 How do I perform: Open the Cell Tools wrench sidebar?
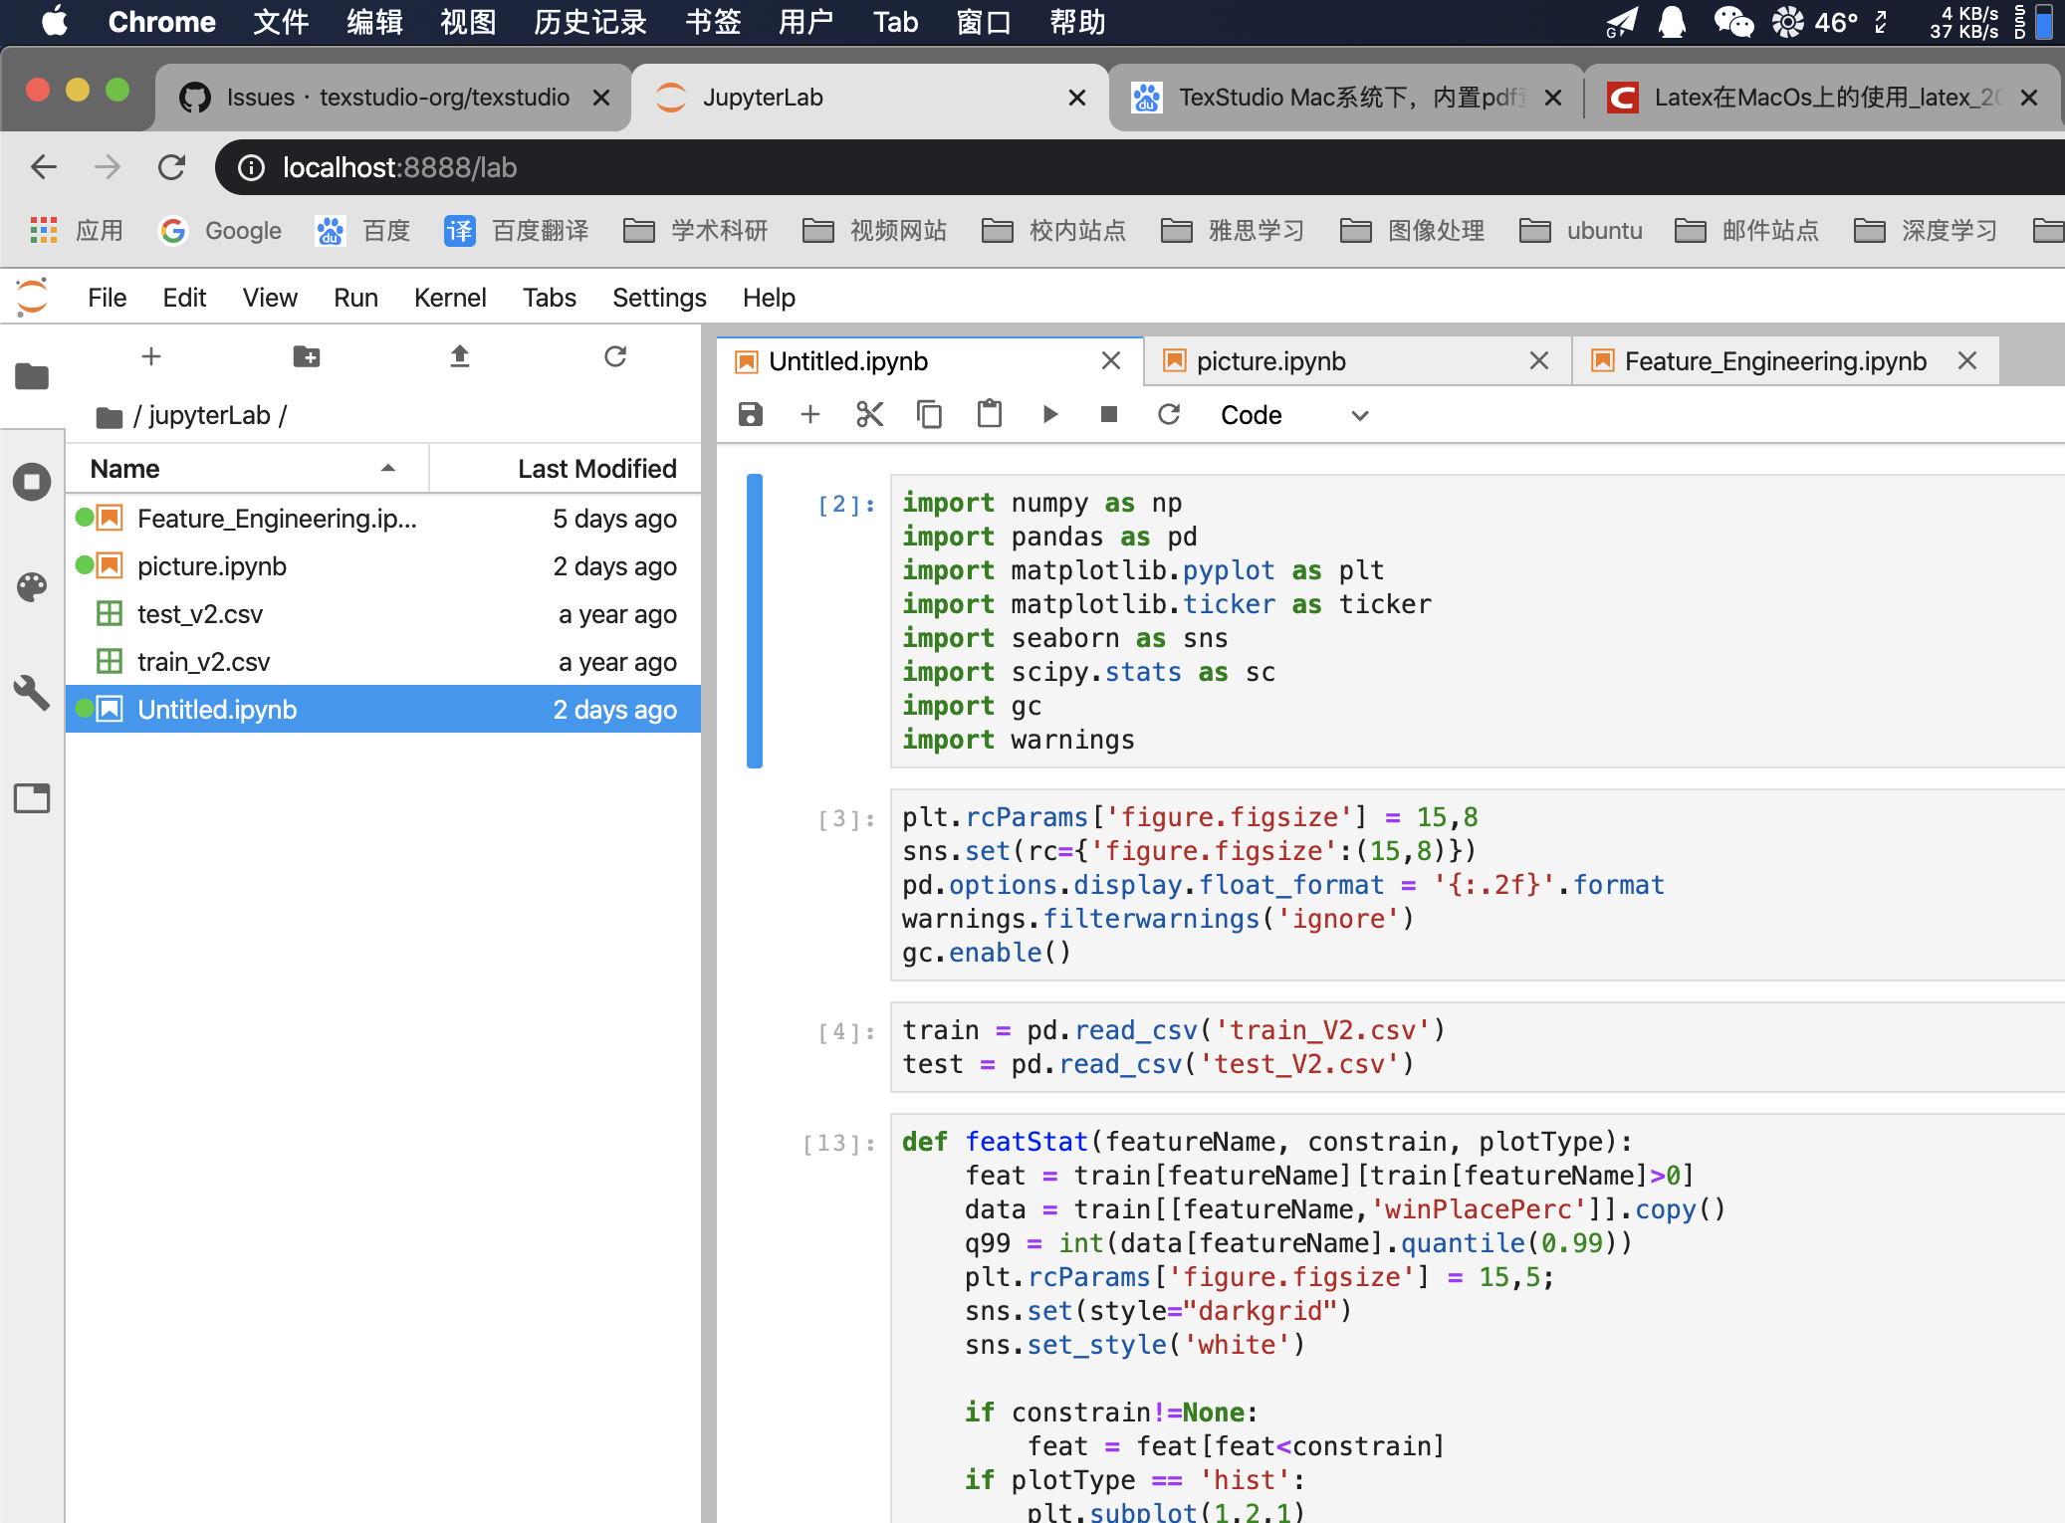[32, 693]
